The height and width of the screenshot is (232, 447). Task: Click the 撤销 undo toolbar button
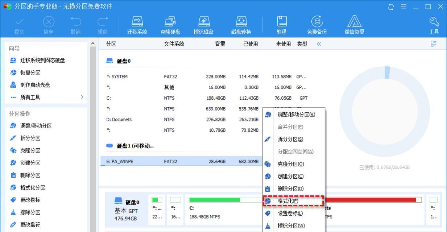pyautogui.click(x=75, y=25)
